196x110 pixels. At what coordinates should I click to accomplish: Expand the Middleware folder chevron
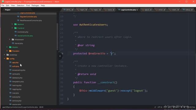pyautogui.click(x=9, y=39)
